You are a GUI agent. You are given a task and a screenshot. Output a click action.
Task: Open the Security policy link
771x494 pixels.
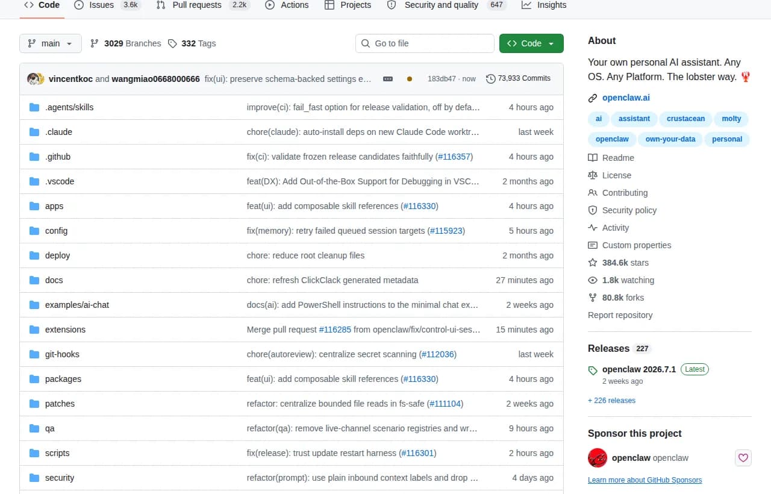pos(622,210)
